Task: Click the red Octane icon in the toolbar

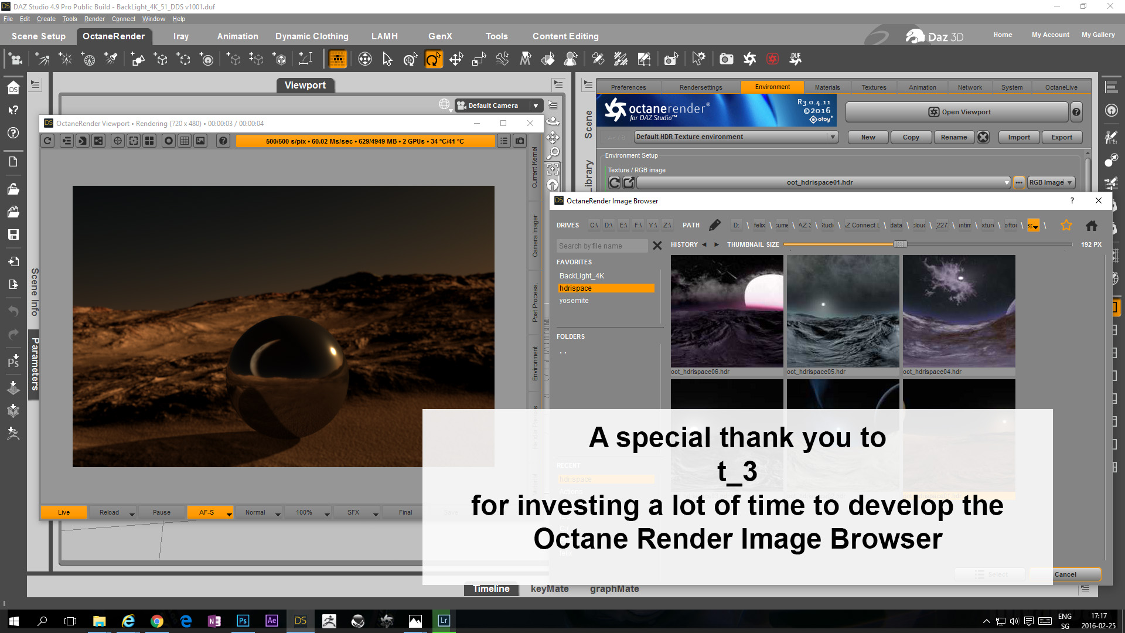Action: pos(773,59)
